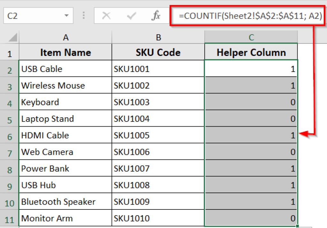Image resolution: width=327 pixels, height=228 pixels.
Task: Select the cell containing USB Cable
Action: [x=65, y=68]
